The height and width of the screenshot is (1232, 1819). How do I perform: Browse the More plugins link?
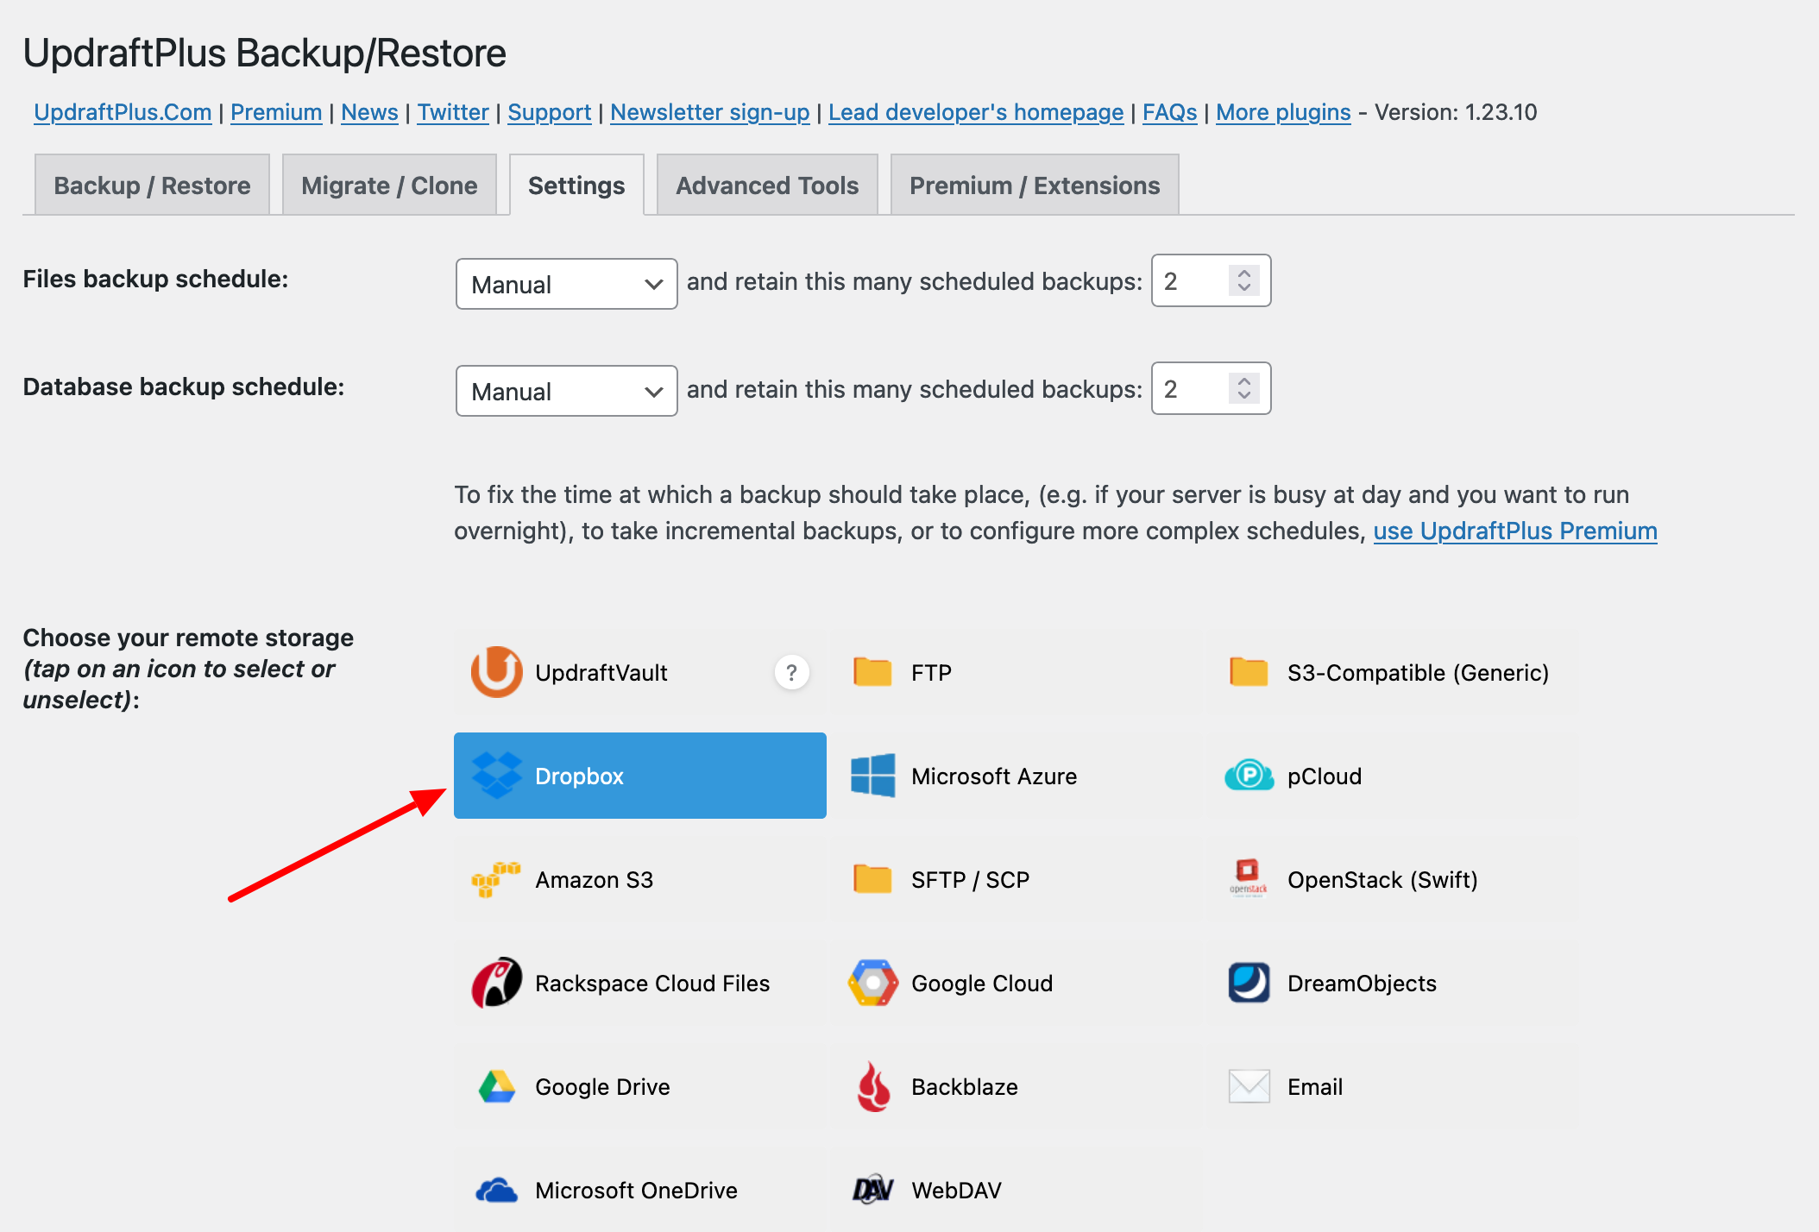click(1283, 112)
